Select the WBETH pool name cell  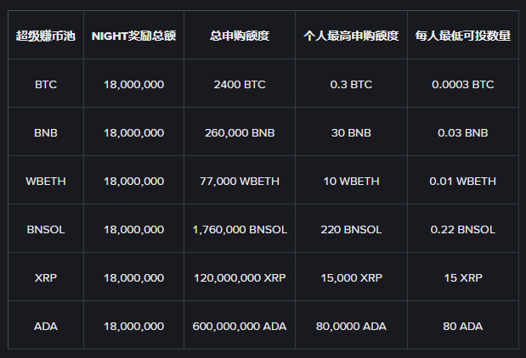pyautogui.click(x=46, y=181)
